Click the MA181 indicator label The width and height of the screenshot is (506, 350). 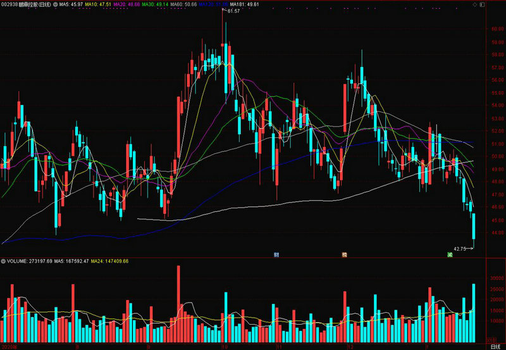tap(244, 4)
